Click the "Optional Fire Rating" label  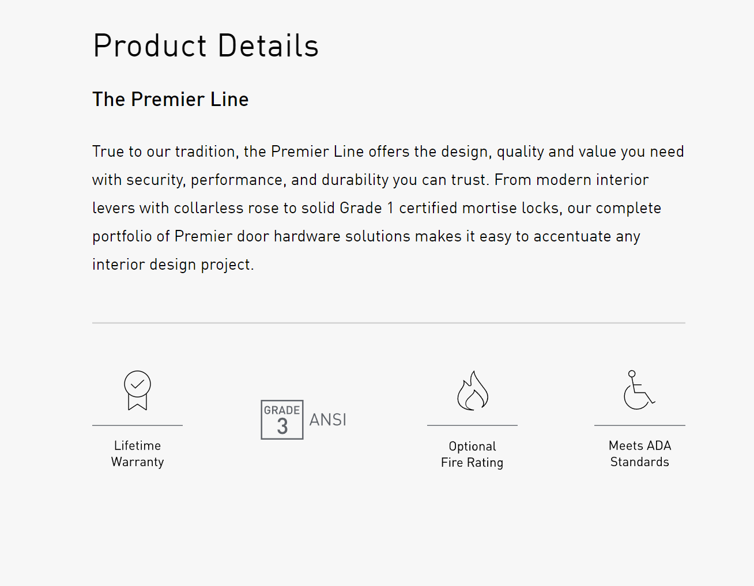(472, 454)
